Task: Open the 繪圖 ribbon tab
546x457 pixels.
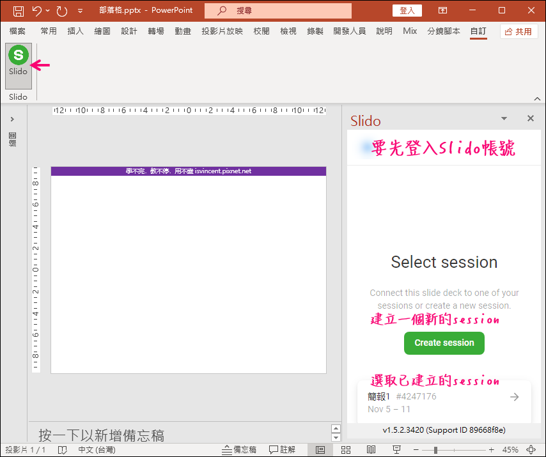Action: tap(102, 31)
